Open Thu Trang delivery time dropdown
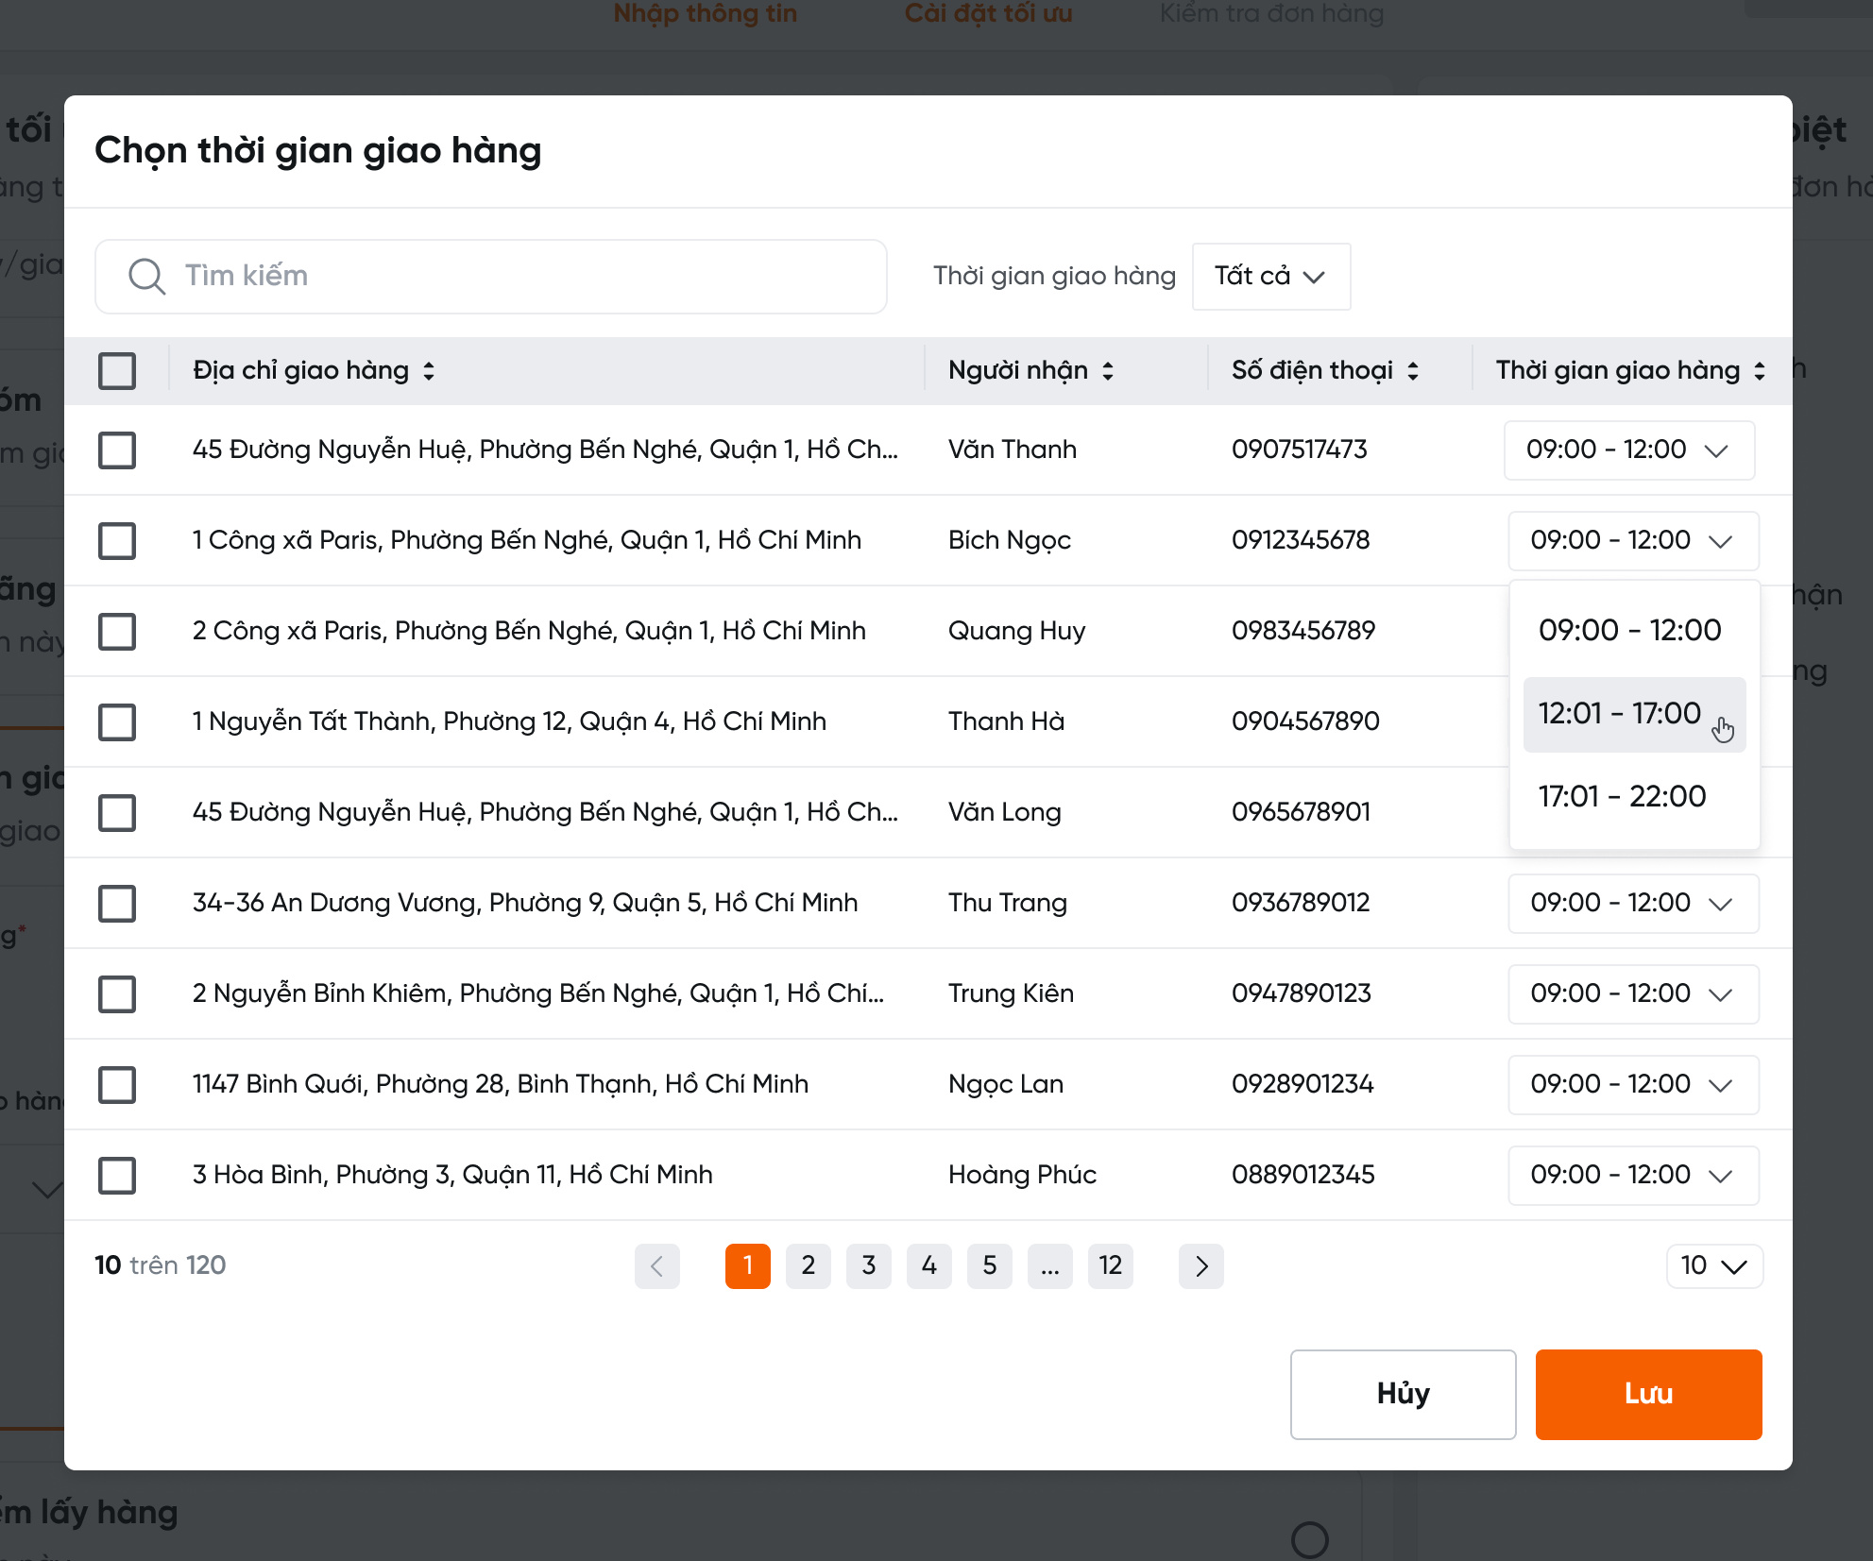 [x=1632, y=904]
